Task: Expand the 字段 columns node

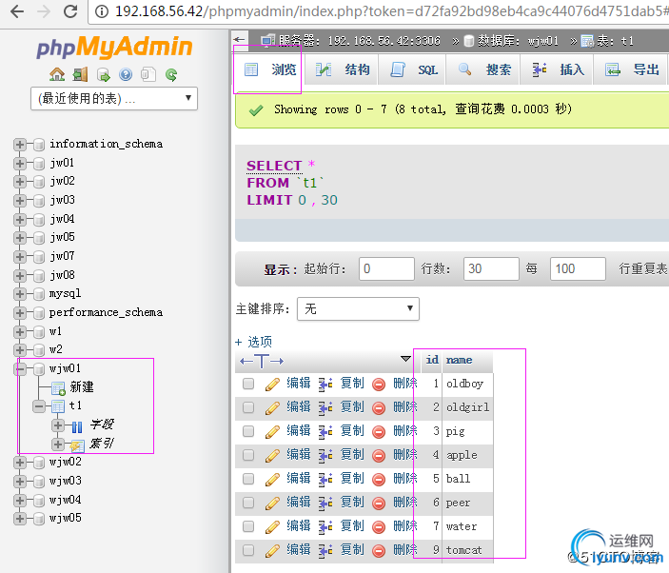Action: pyautogui.click(x=58, y=425)
